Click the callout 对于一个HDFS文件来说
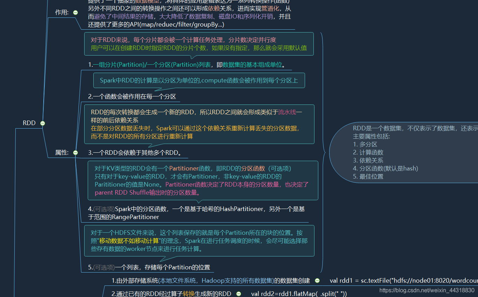The height and width of the screenshot is (297, 478). 199,241
